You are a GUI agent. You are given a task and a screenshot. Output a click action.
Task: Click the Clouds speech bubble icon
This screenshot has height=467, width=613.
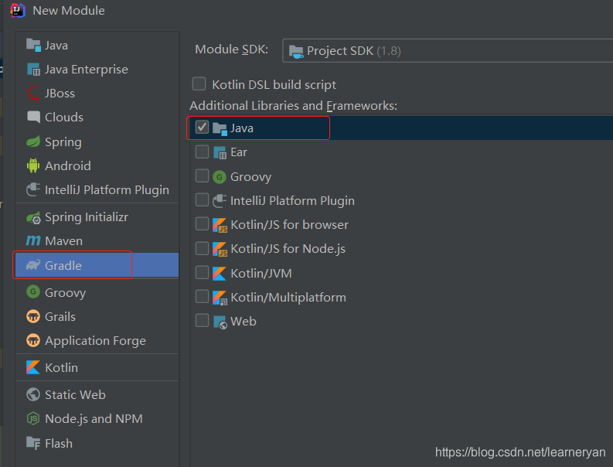[33, 117]
